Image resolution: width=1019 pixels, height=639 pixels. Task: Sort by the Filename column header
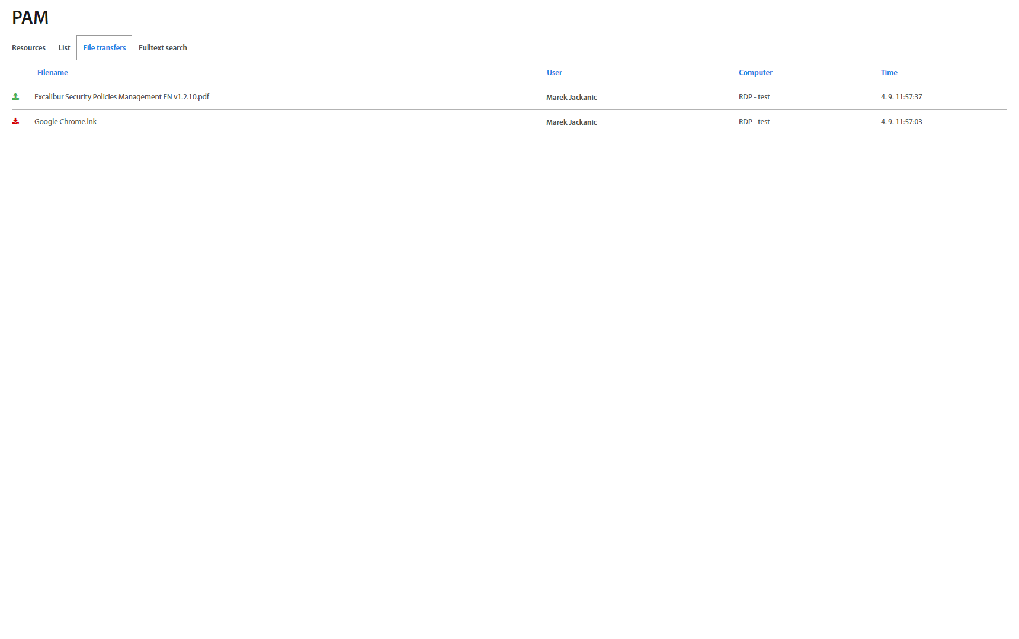click(53, 73)
